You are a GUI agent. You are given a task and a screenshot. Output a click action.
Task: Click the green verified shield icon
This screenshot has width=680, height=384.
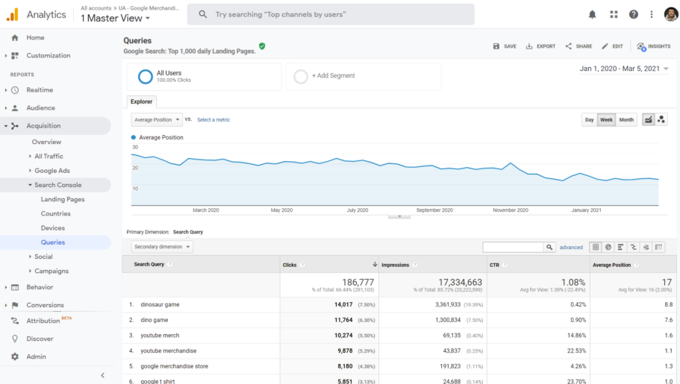[x=262, y=46]
